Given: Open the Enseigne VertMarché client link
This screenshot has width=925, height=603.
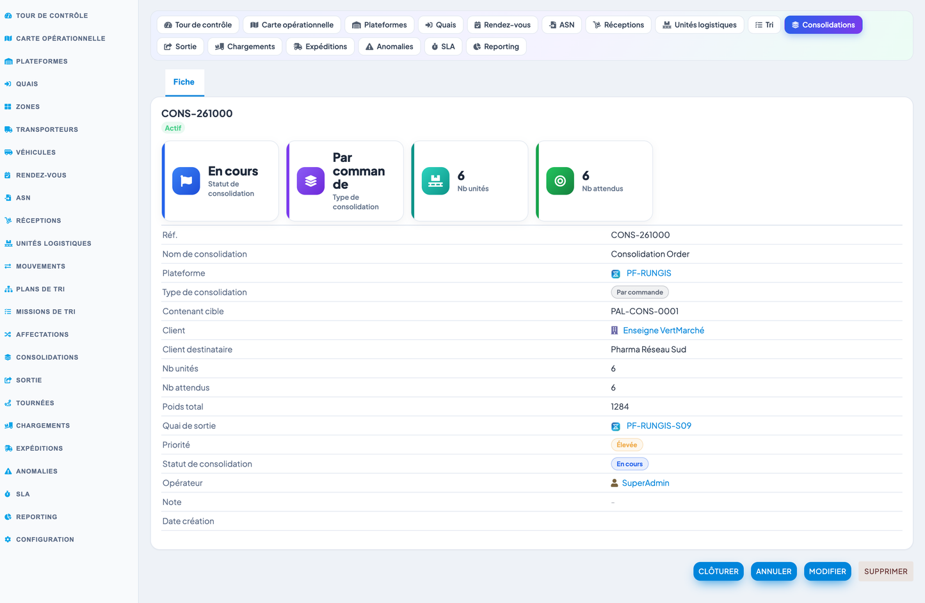Looking at the screenshot, I should click(x=663, y=331).
